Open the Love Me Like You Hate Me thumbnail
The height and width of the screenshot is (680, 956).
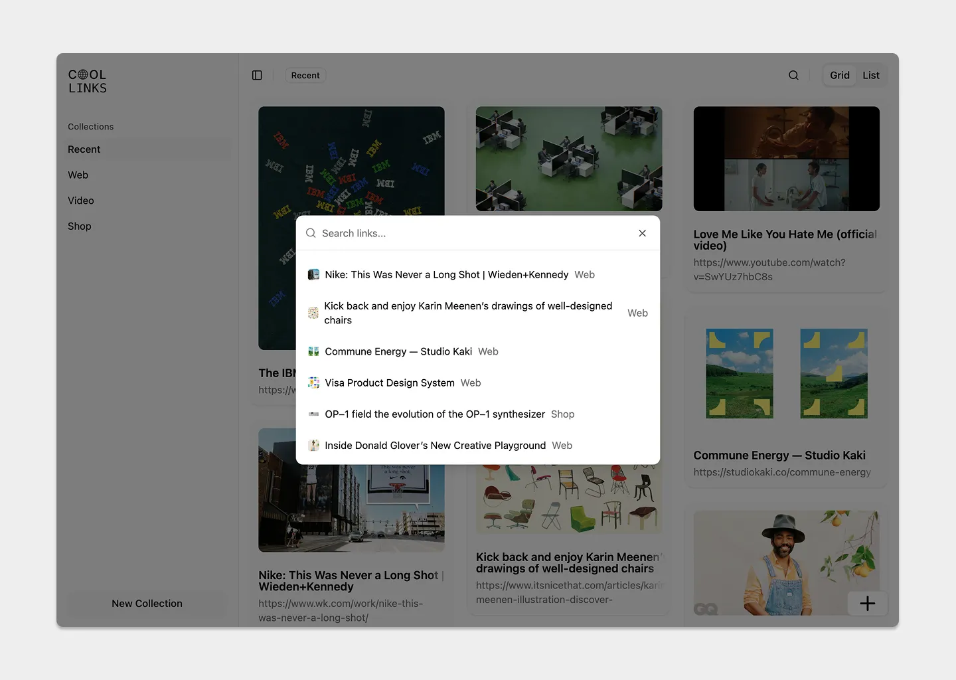(787, 159)
